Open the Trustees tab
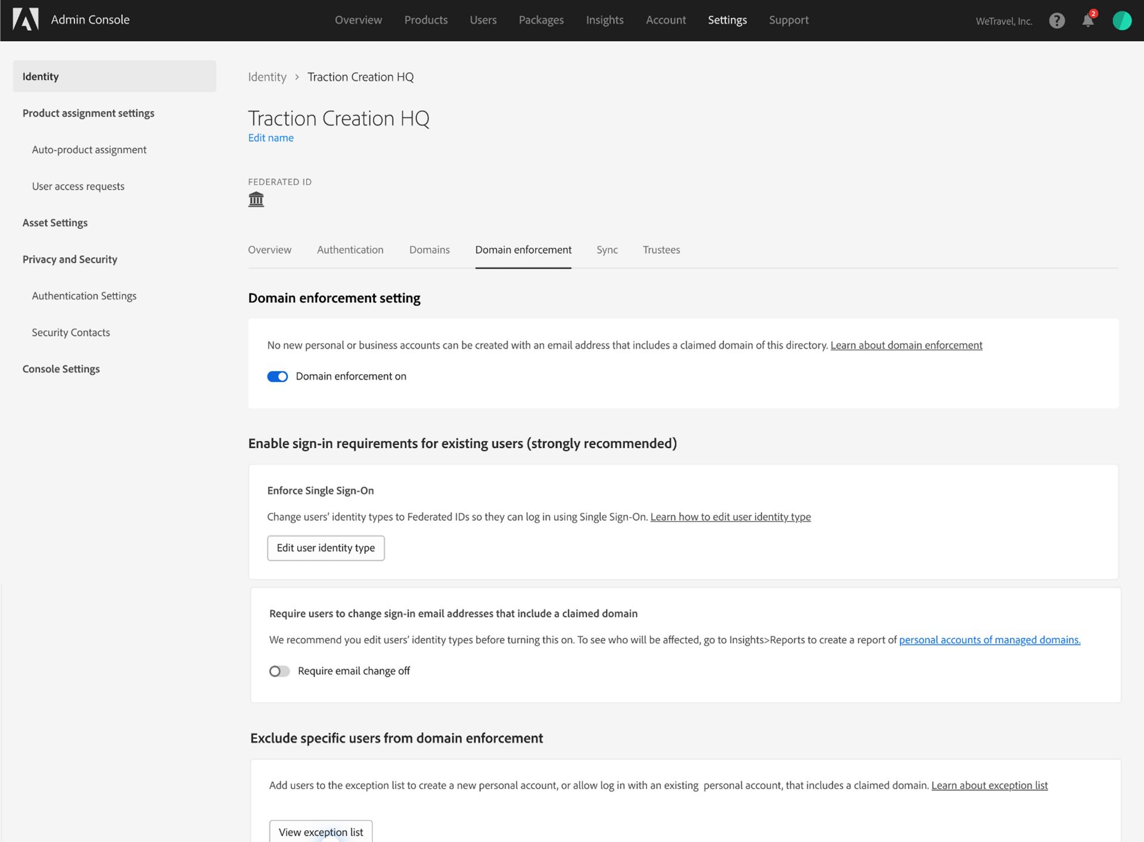 661,250
